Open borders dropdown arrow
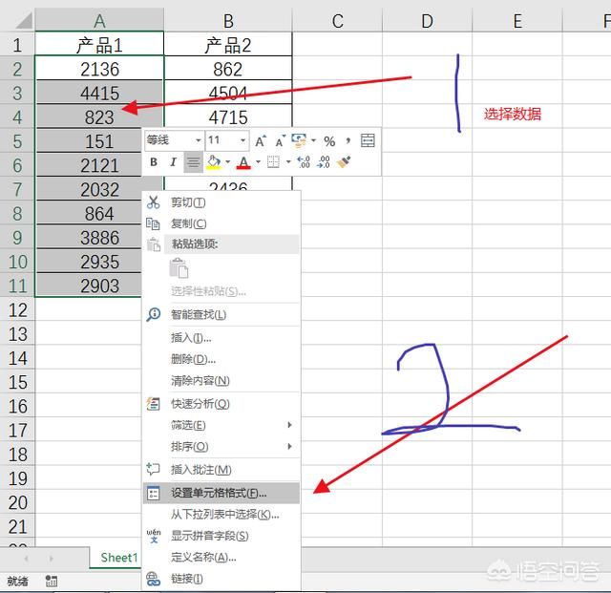This screenshot has height=593, width=611. tap(288, 161)
